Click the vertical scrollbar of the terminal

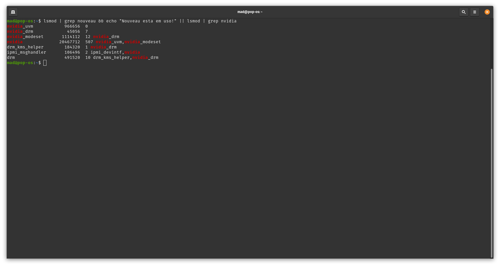492,163
